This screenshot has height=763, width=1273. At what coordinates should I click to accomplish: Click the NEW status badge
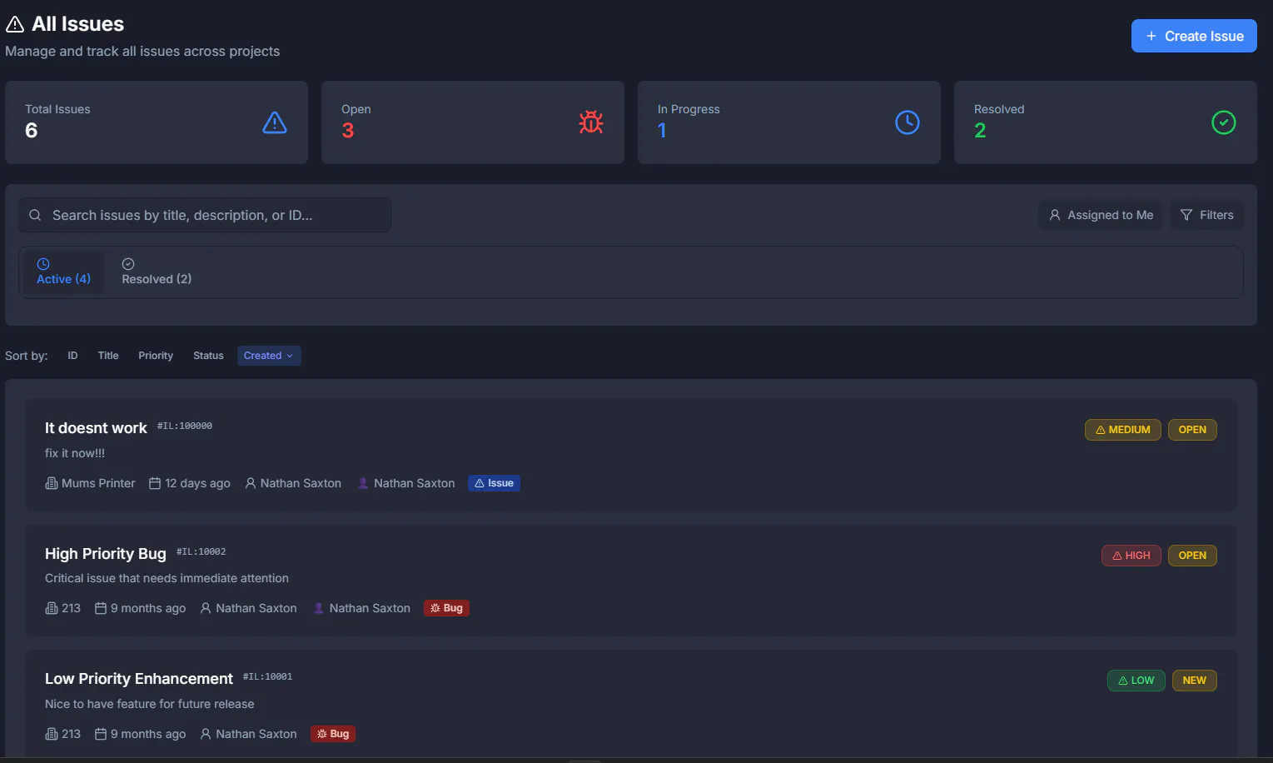pyautogui.click(x=1194, y=681)
